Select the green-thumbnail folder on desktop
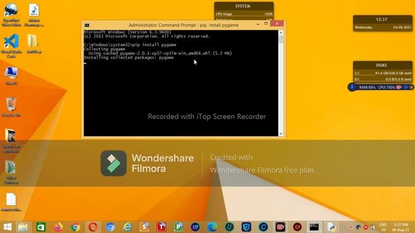This screenshot has height=233, width=415. pyautogui.click(x=11, y=172)
